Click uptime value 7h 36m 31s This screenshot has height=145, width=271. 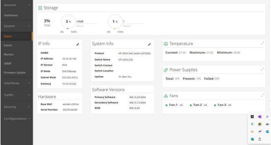(x=125, y=77)
